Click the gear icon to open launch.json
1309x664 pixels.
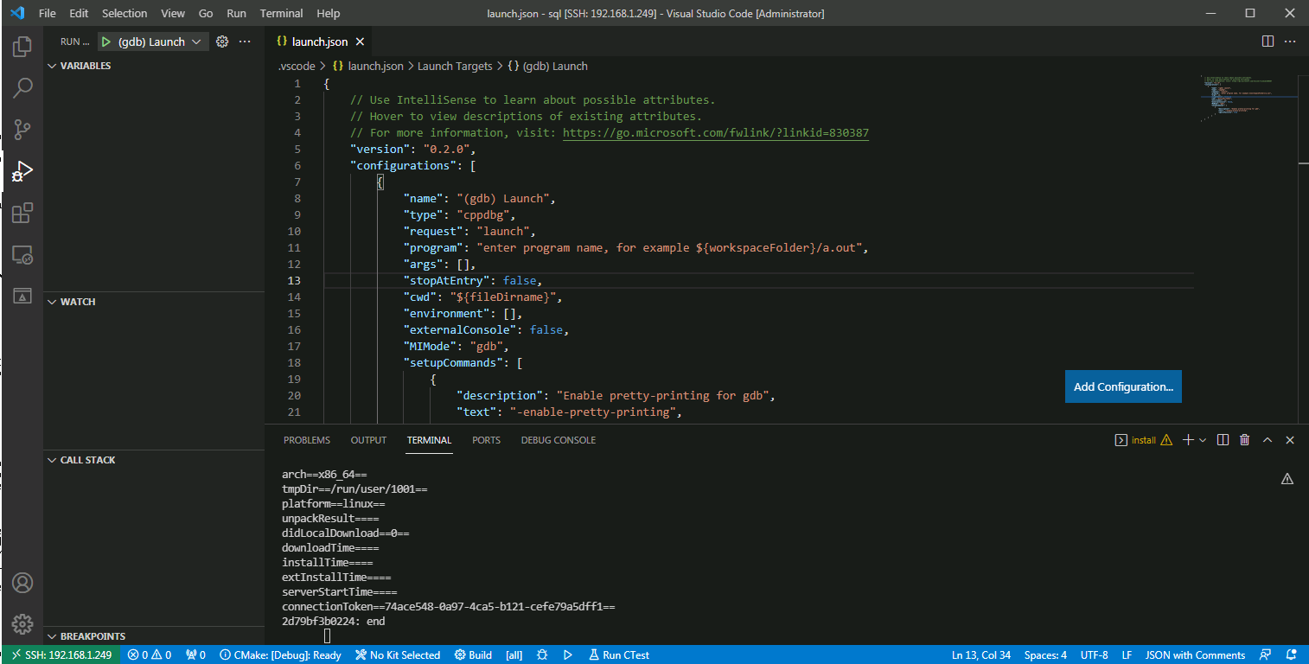pos(222,41)
